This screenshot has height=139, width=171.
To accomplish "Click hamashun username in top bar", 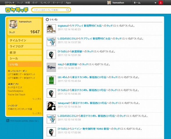I will pos(118,3).
